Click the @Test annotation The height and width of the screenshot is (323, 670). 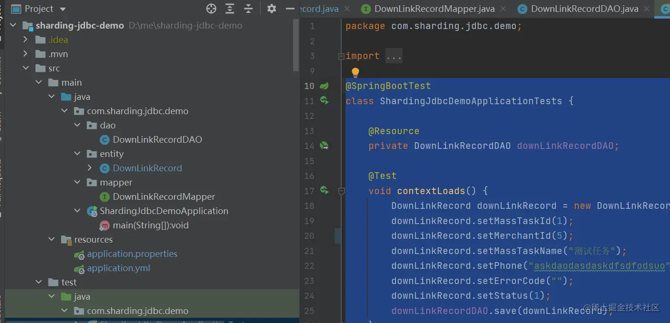[382, 176]
